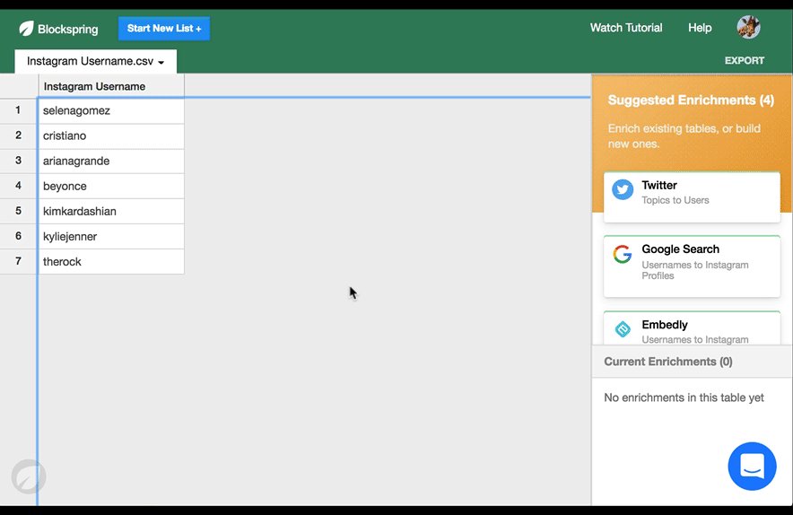Click the Blockspring leaf logo

click(26, 29)
